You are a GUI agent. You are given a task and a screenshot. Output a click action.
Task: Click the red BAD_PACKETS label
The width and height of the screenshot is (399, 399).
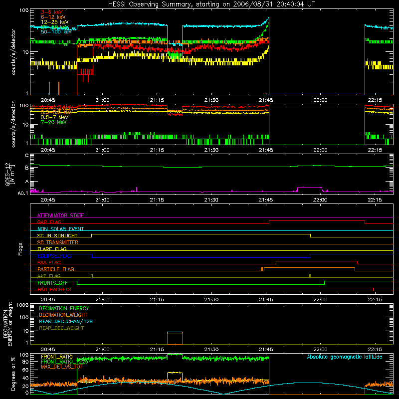[x=54, y=289]
